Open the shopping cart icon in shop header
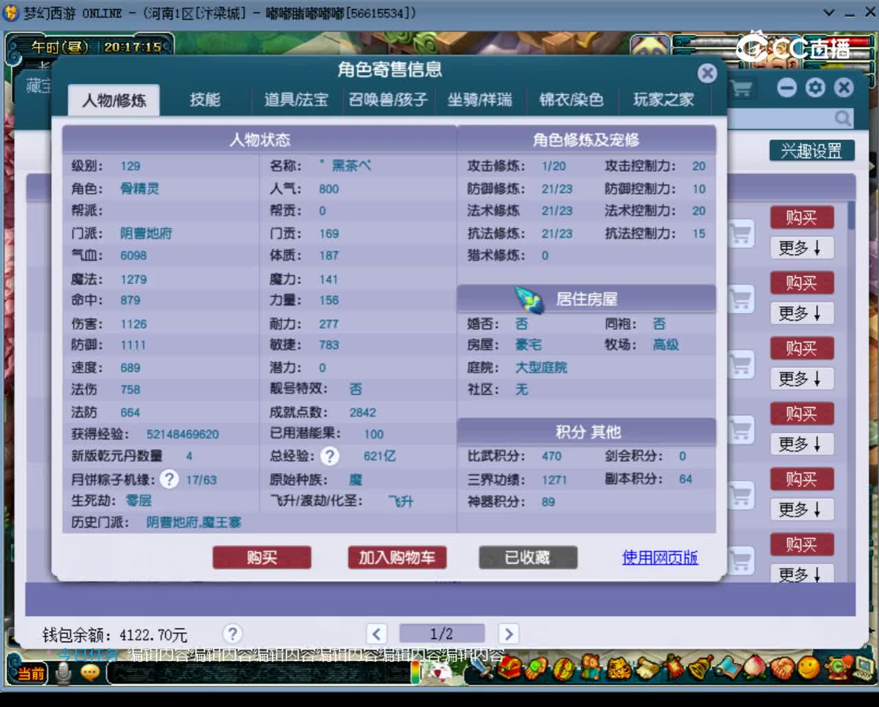The image size is (879, 707). [x=742, y=88]
